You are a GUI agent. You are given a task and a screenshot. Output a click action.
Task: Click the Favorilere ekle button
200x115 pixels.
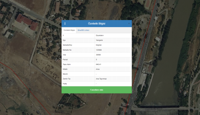pyautogui.click(x=97, y=90)
